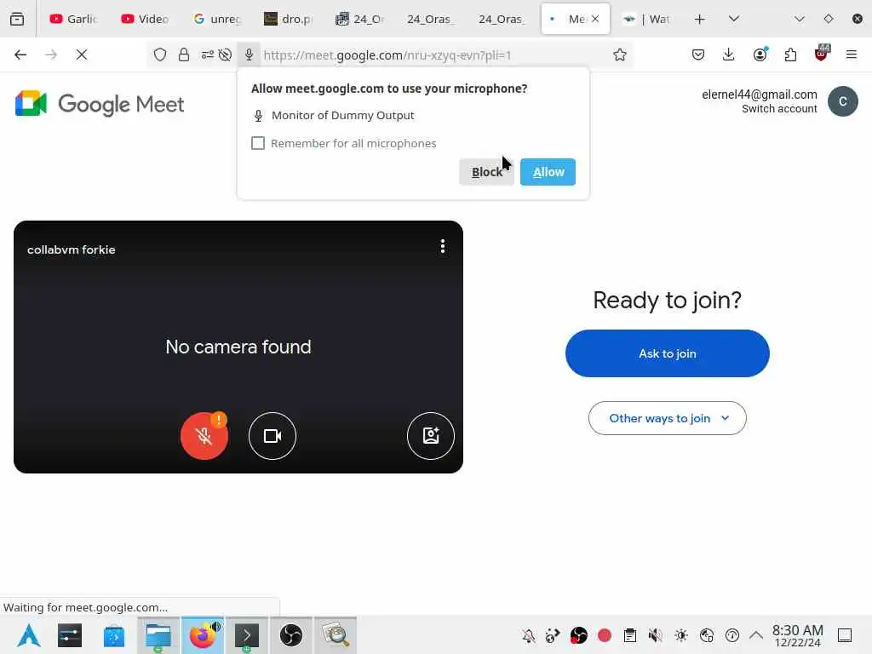Click OBS tray icon in system tray
This screenshot has height=654, width=872.
coord(578,635)
